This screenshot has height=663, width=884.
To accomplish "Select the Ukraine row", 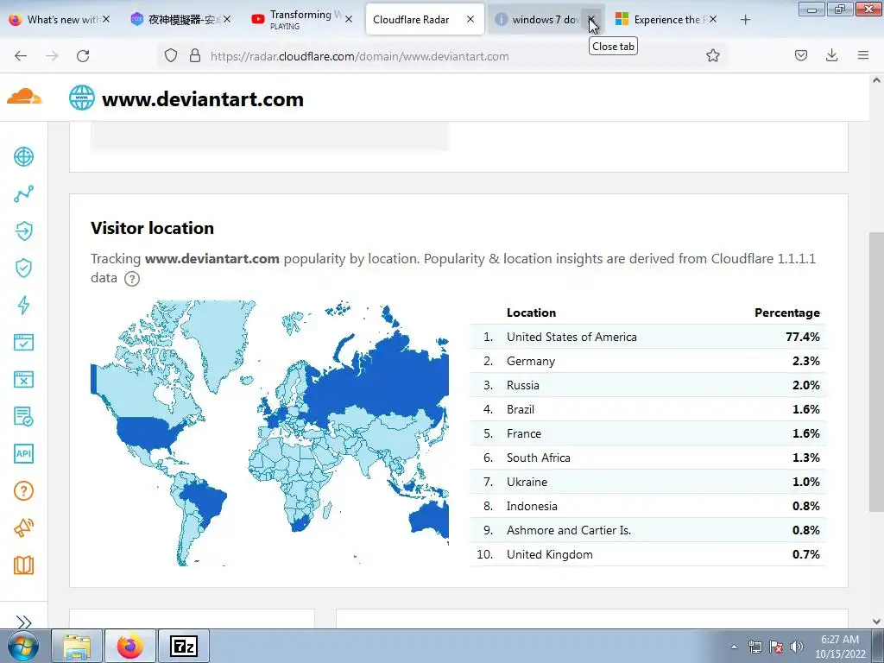I will pos(648,482).
